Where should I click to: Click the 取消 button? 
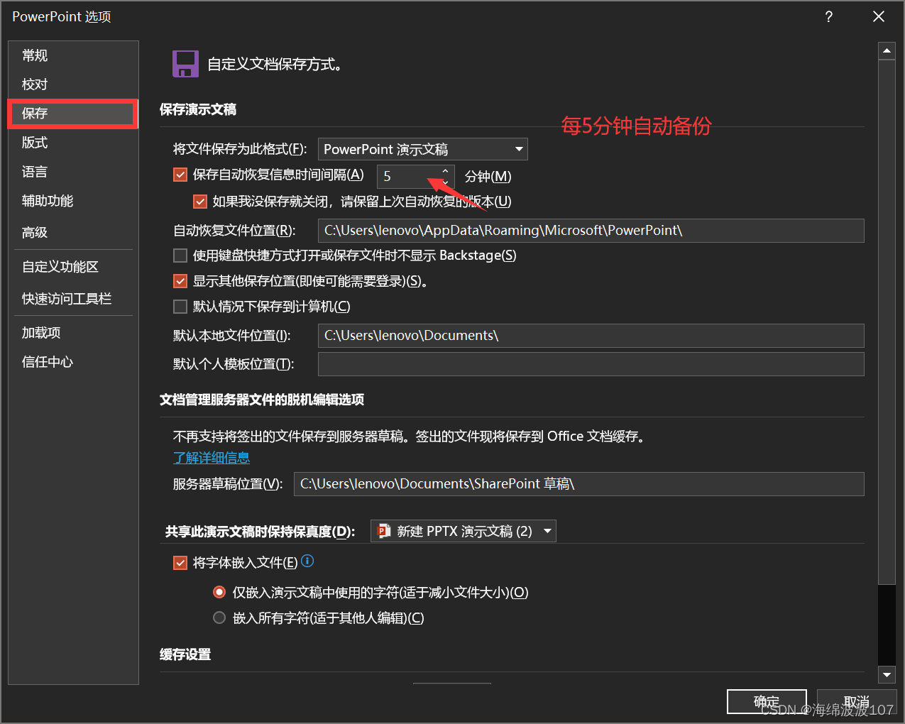pos(857,701)
